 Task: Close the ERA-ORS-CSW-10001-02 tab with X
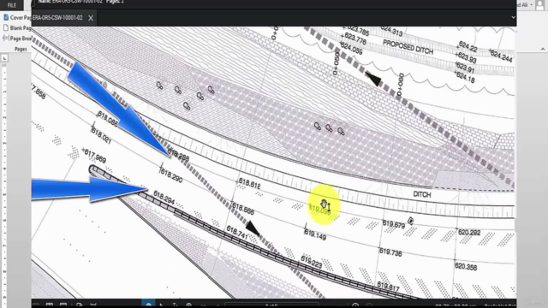[91, 18]
